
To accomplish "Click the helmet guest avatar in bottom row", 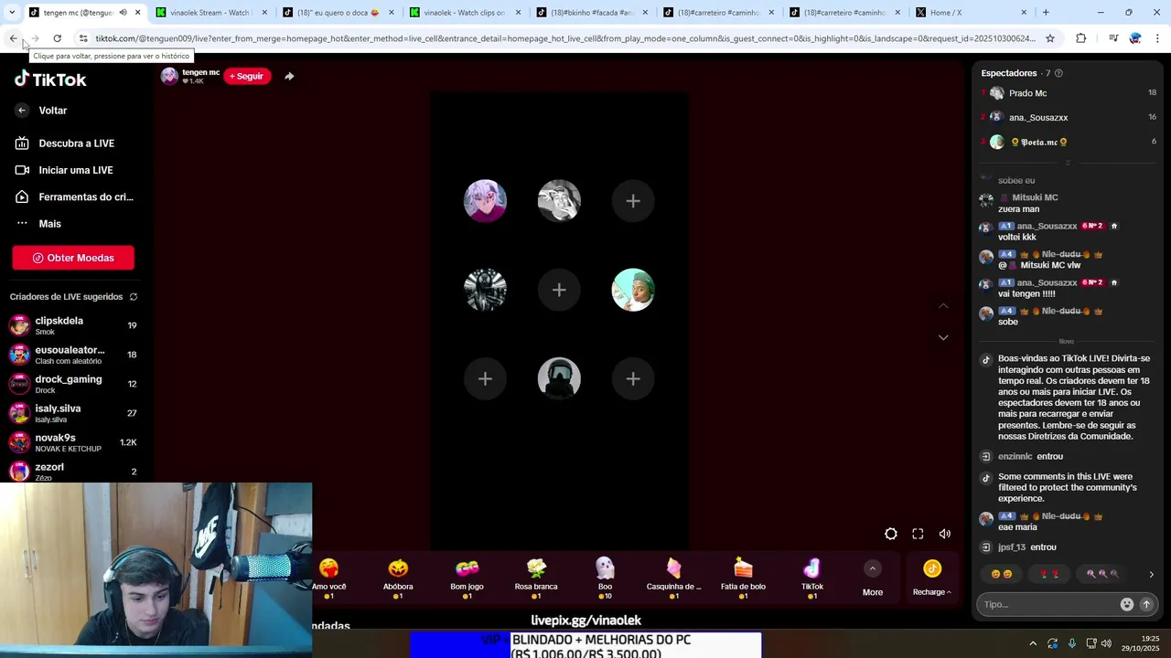I will [x=559, y=378].
